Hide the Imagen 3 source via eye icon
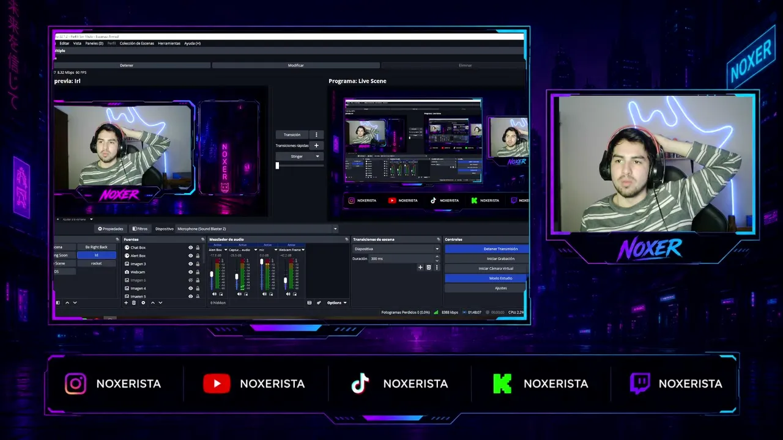This screenshot has width=783, height=440. [x=190, y=264]
